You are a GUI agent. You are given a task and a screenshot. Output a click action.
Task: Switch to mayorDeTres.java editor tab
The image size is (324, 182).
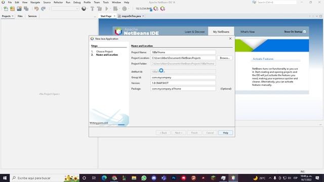pos(131,16)
